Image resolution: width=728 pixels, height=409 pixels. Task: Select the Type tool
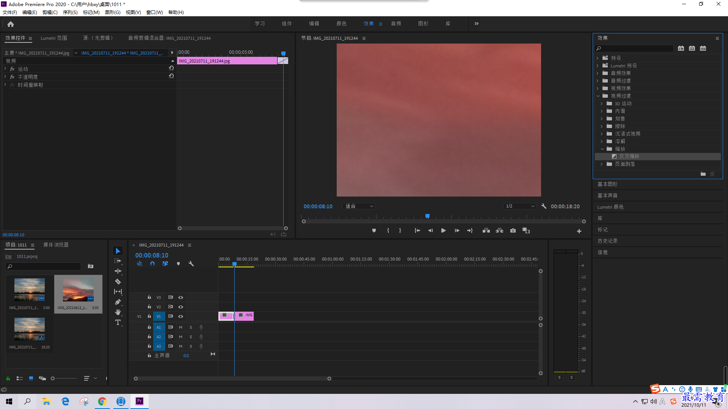coord(118,322)
